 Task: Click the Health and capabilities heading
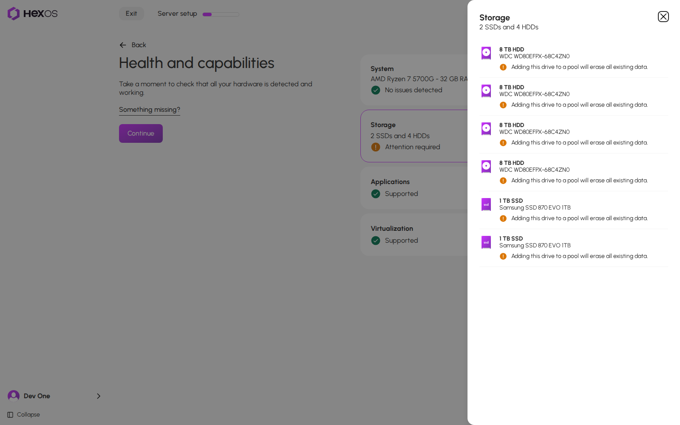(197, 63)
